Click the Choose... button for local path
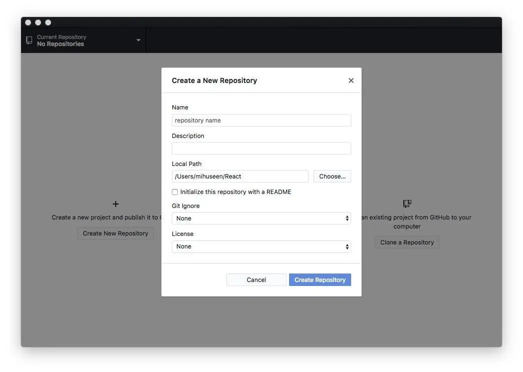523x372 pixels. pos(332,176)
